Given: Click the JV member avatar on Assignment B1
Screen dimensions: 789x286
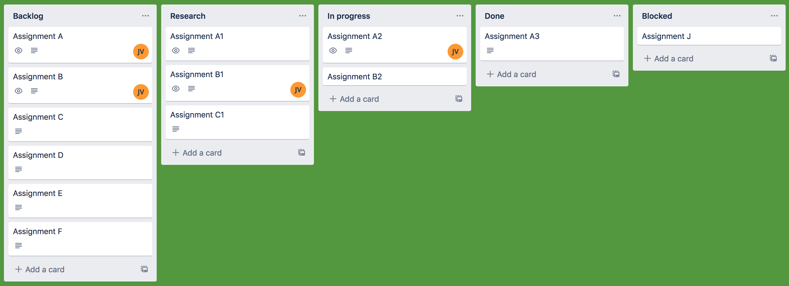Looking at the screenshot, I should pyautogui.click(x=298, y=90).
